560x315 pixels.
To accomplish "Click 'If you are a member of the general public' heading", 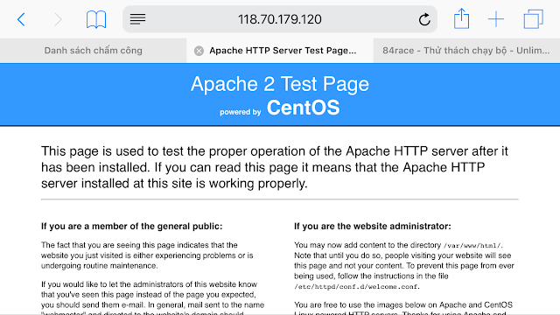I will (132, 227).
